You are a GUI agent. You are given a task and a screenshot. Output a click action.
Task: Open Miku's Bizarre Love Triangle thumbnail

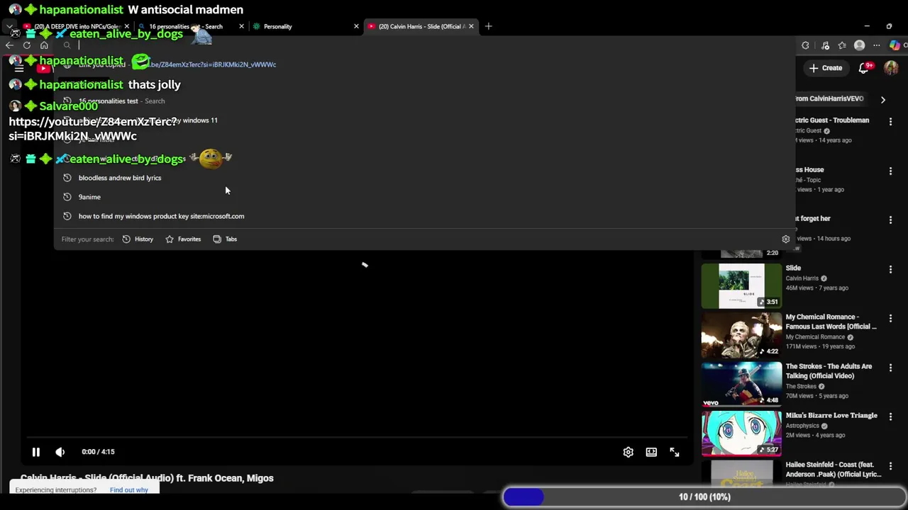pos(741,433)
